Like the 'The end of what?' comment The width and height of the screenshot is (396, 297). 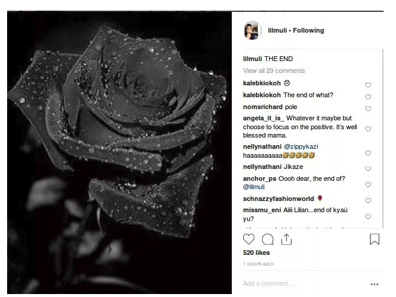tap(368, 97)
